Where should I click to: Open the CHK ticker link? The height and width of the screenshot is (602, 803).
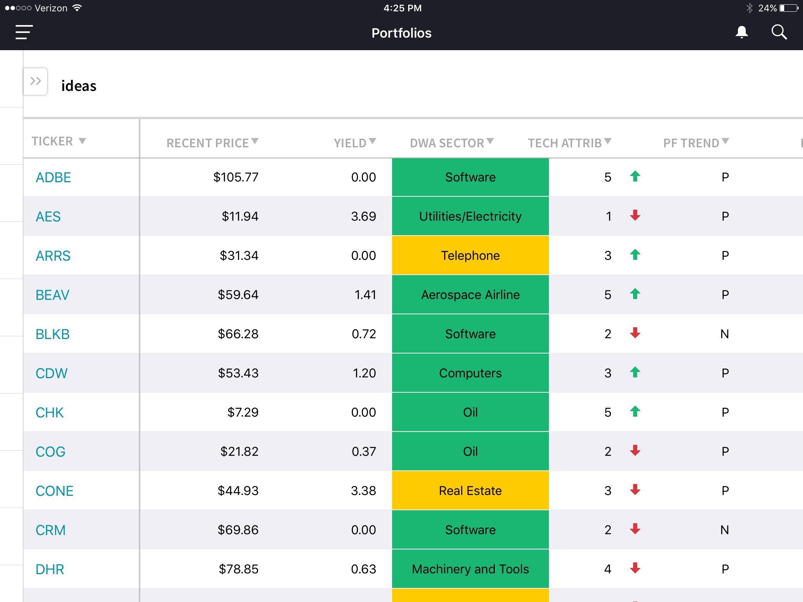click(x=49, y=412)
